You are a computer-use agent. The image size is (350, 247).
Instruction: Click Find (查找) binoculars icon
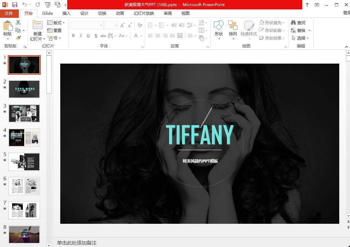coord(294,23)
